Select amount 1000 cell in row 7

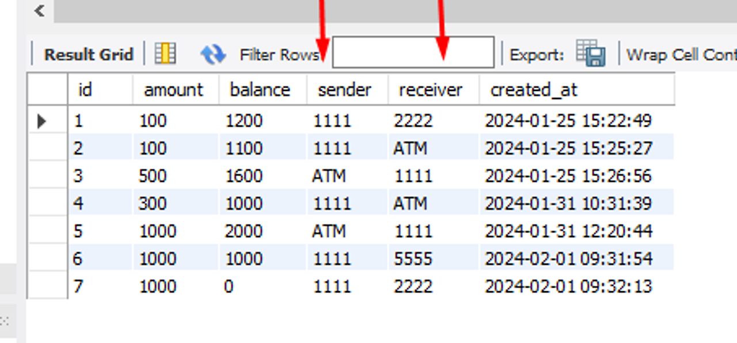pyautogui.click(x=176, y=287)
